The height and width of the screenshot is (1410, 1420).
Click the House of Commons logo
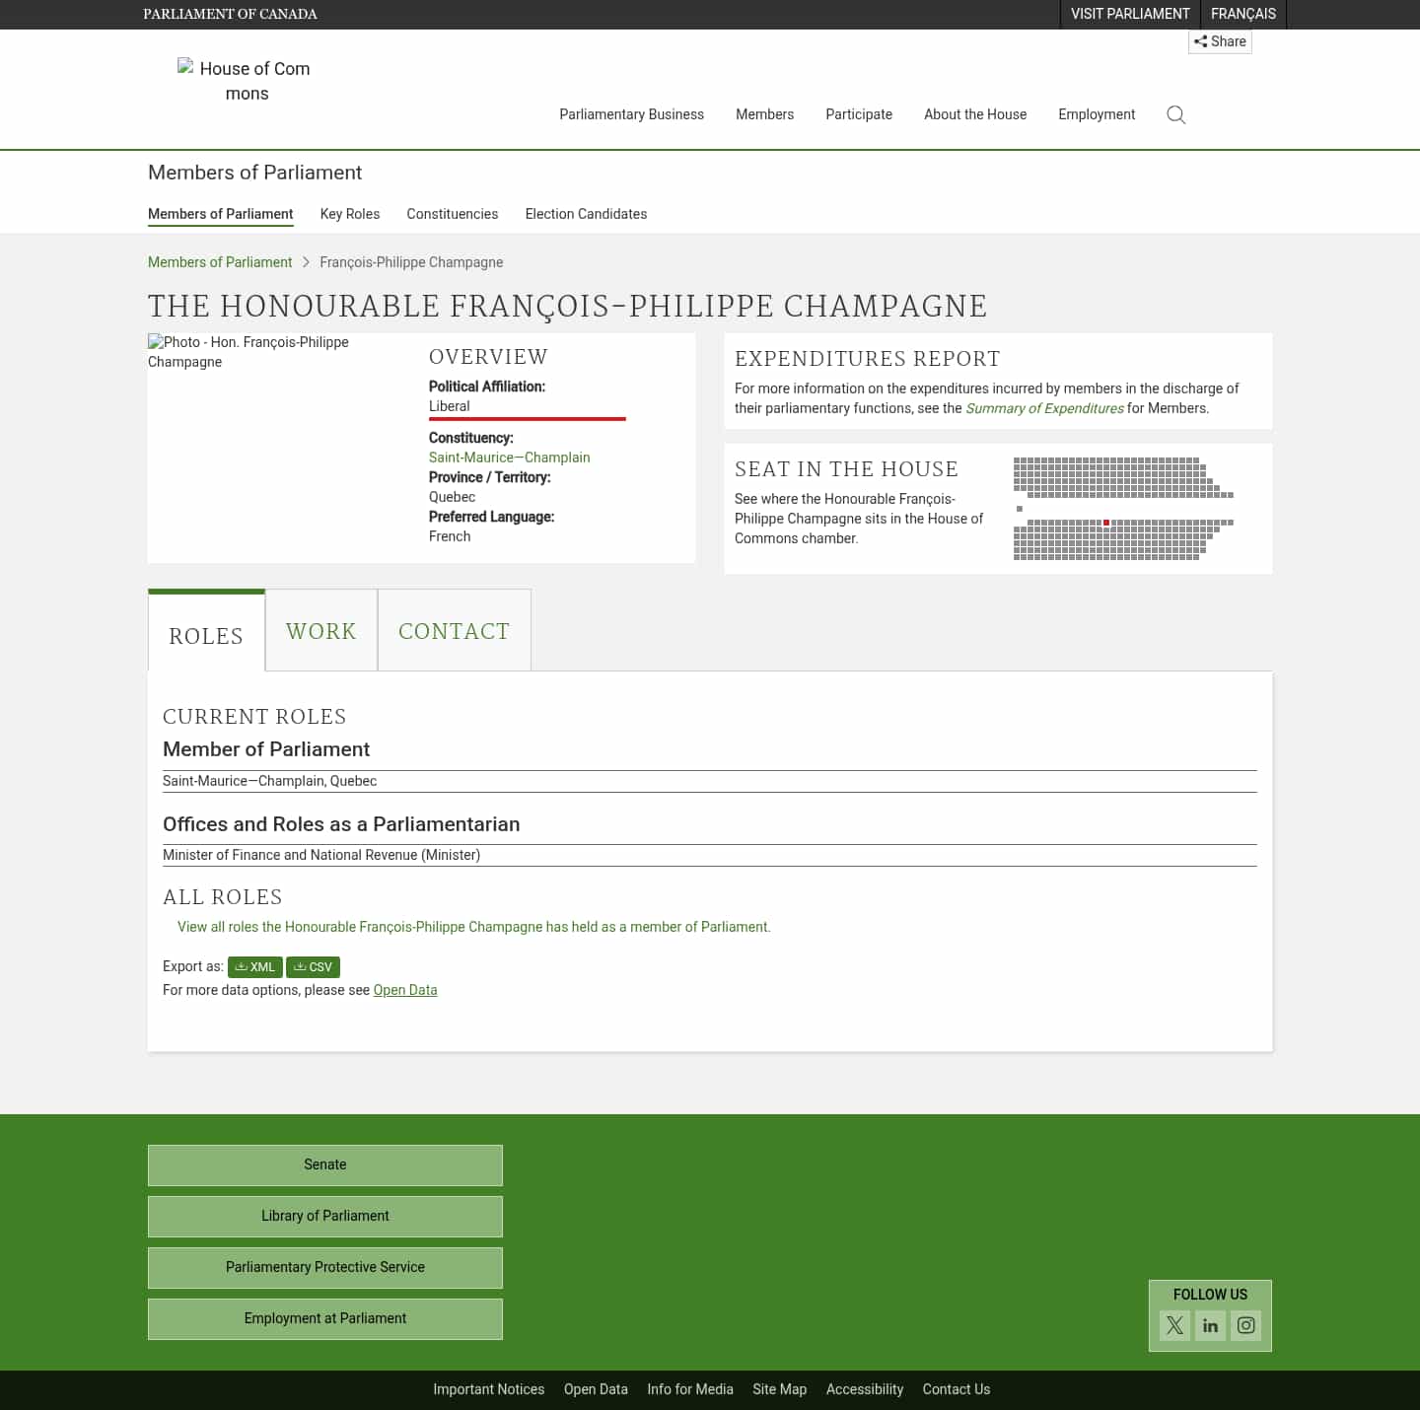pyautogui.click(x=245, y=81)
